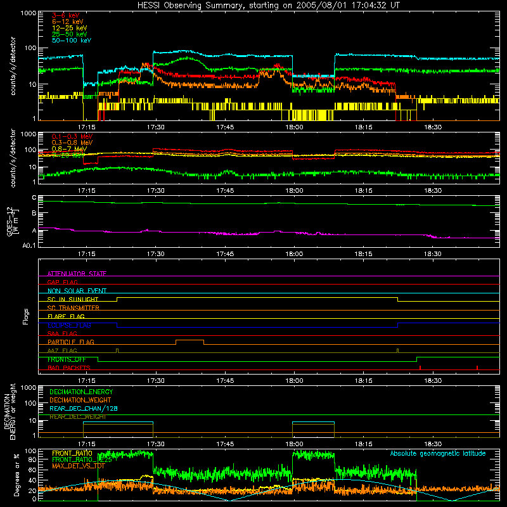Select the SAA_FLAG label

[62, 333]
